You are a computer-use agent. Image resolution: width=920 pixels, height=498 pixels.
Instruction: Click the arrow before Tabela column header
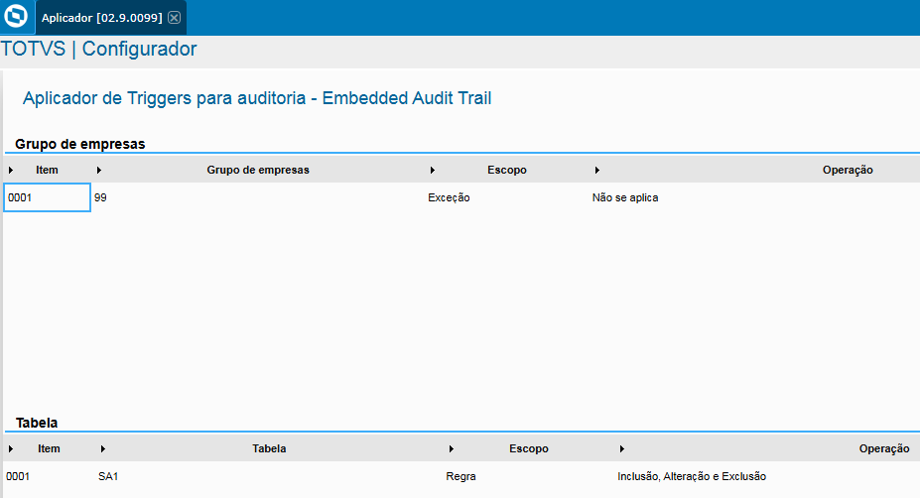[102, 448]
